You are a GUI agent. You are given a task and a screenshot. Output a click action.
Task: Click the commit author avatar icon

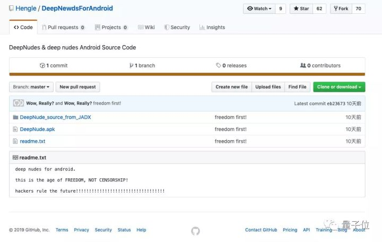click(x=19, y=103)
